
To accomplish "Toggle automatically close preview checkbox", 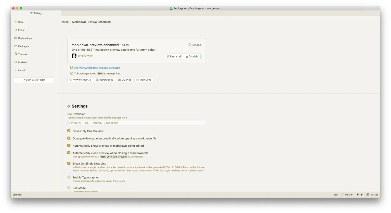I will click(x=69, y=153).
